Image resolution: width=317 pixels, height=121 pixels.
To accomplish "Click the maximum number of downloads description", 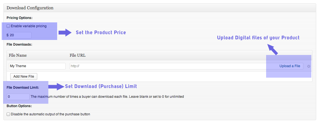I will coord(107,97).
